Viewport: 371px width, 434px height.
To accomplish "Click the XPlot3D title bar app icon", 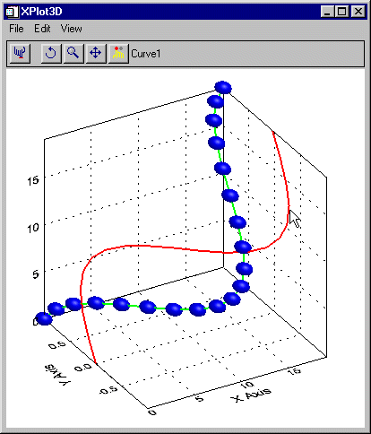I will [x=12, y=12].
